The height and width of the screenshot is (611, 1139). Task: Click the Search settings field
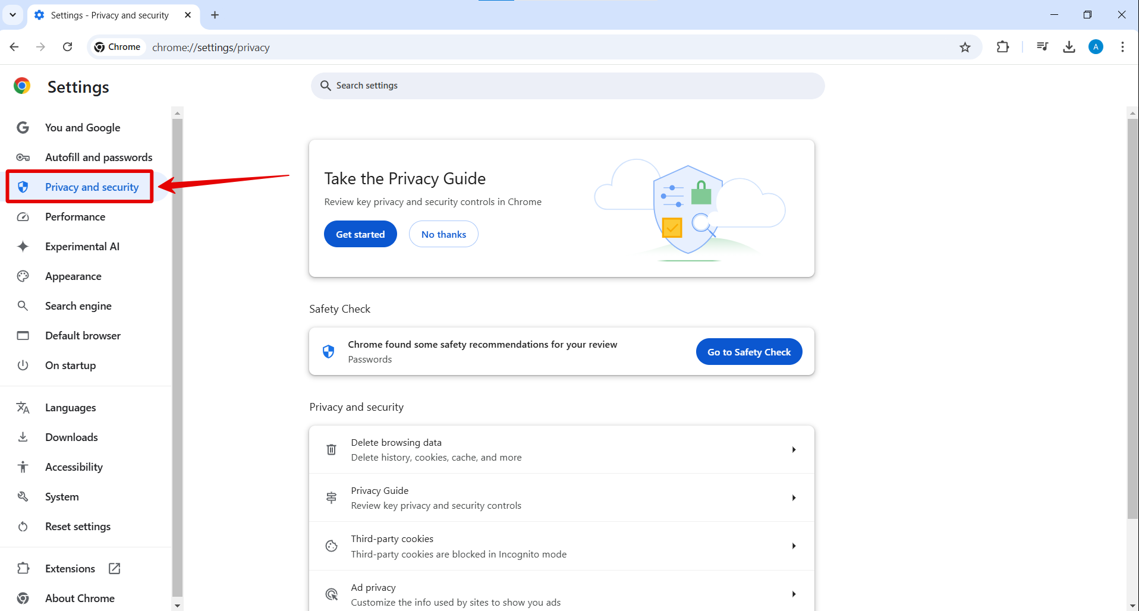[x=567, y=86]
